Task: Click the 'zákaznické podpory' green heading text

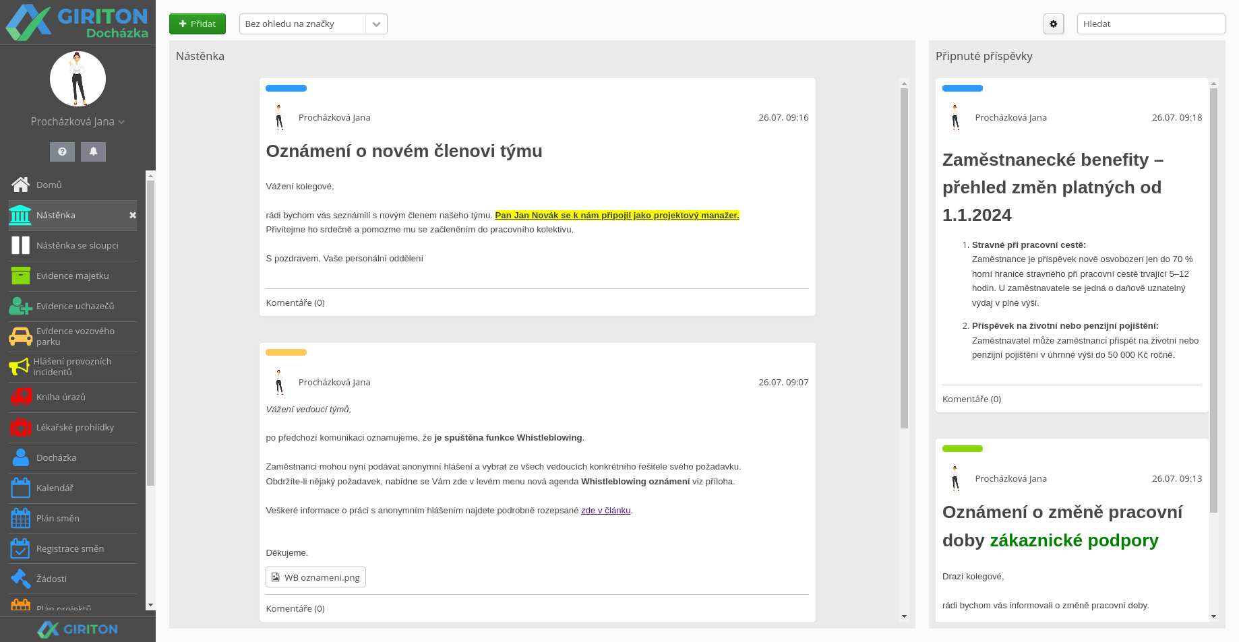Action: tap(1074, 540)
